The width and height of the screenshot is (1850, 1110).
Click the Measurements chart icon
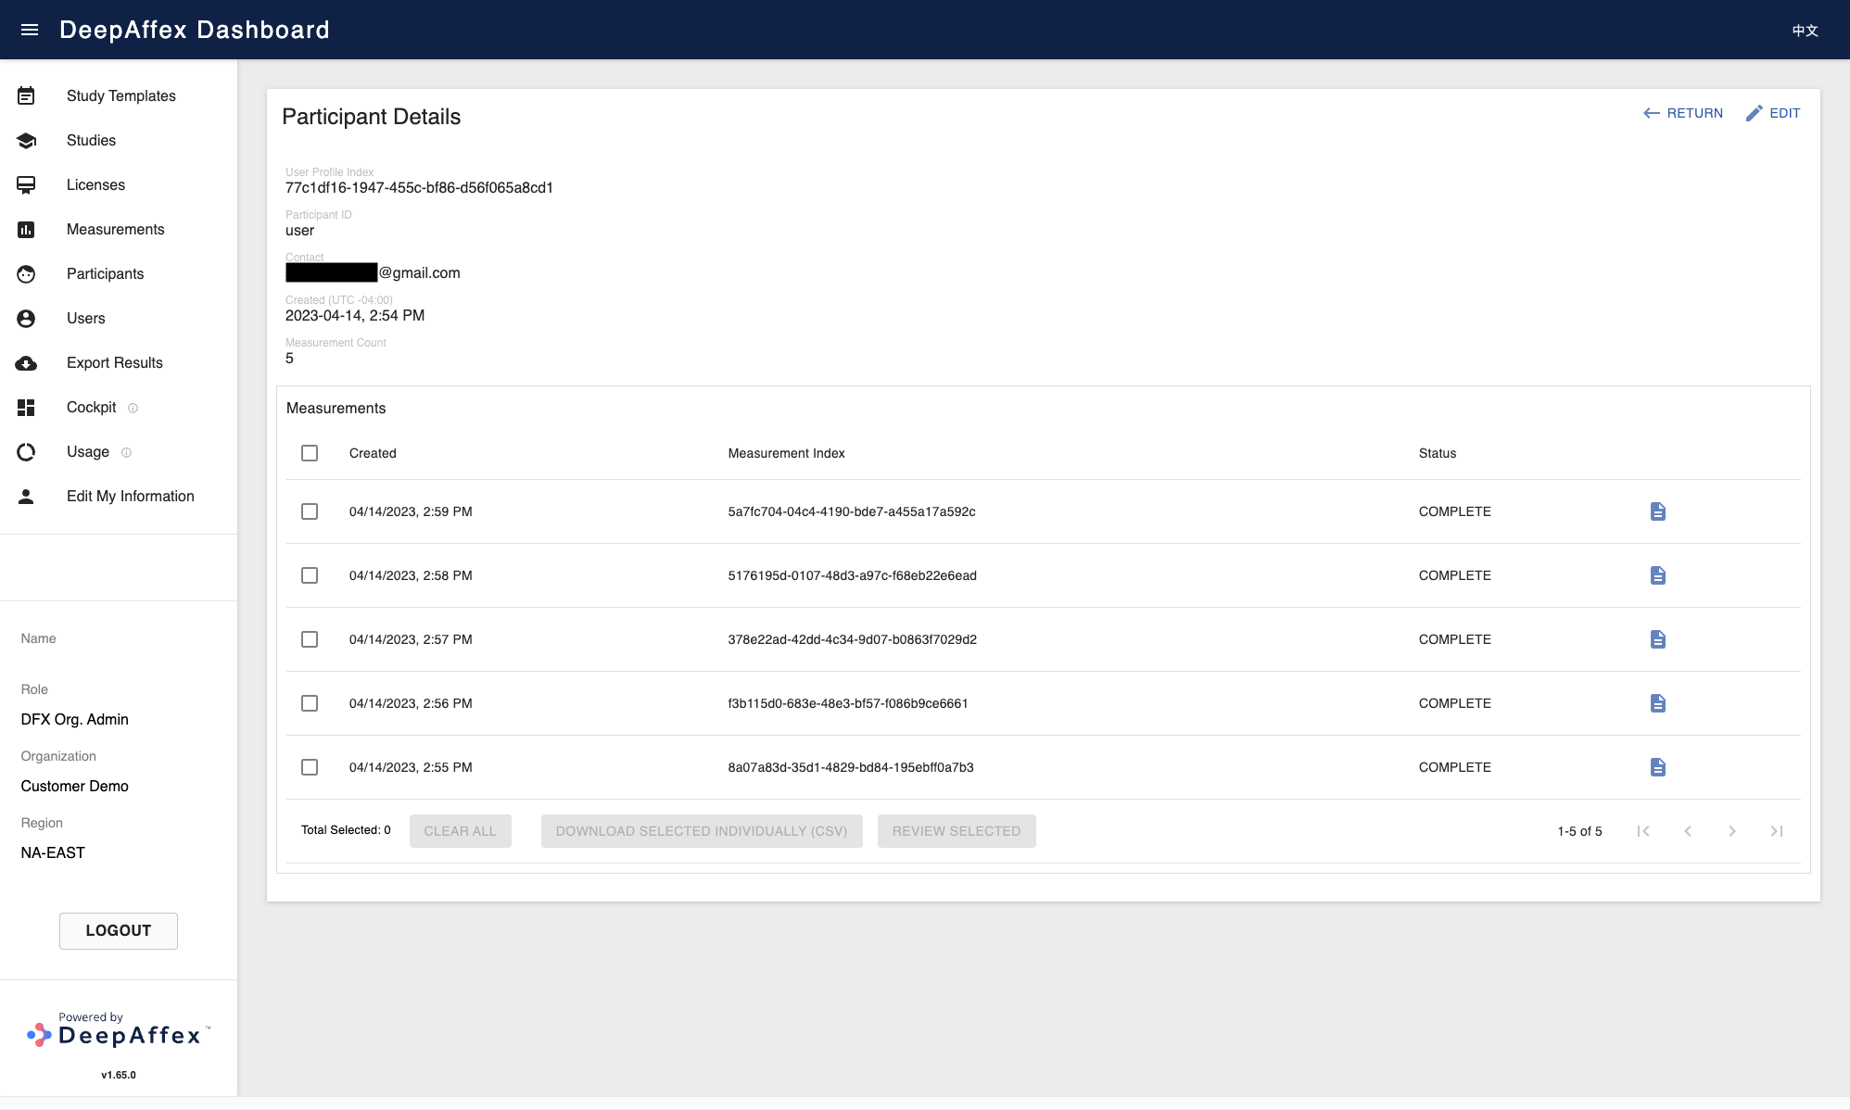pyautogui.click(x=26, y=229)
